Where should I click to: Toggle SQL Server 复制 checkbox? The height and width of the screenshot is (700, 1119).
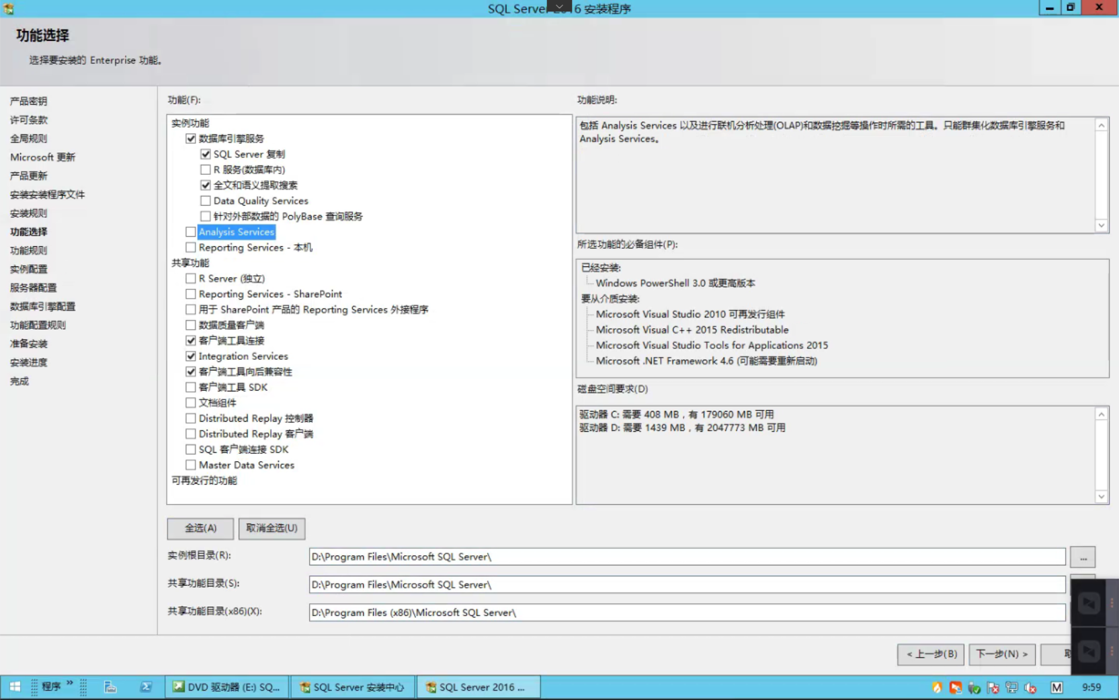206,154
